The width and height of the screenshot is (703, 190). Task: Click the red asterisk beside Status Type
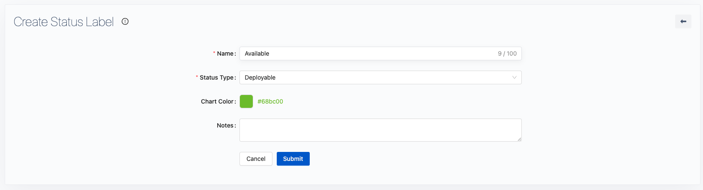click(197, 77)
